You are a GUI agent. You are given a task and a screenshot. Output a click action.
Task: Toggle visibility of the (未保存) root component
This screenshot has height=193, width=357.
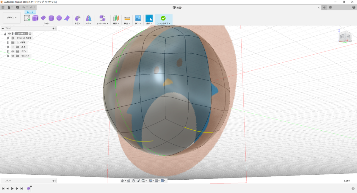coord(9,34)
